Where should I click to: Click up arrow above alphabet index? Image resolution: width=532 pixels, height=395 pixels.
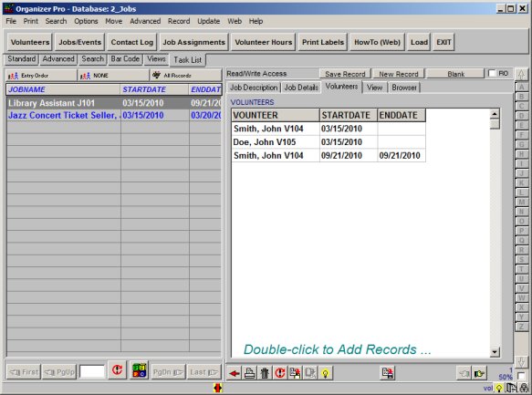(521, 74)
